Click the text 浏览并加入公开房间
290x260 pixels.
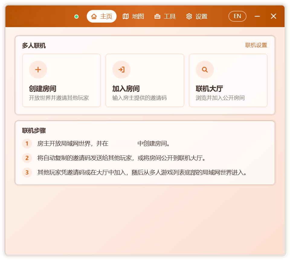tap(220, 98)
